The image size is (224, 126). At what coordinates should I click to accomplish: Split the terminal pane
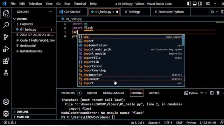[x=212, y=93]
